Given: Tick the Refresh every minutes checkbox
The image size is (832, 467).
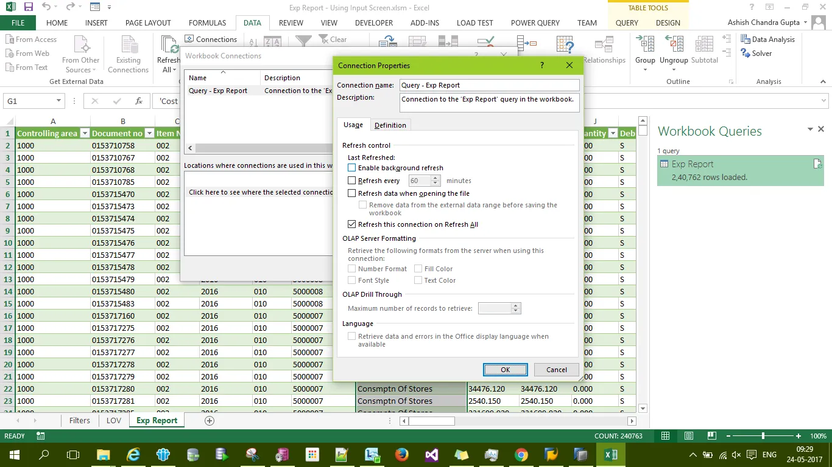Looking at the screenshot, I should click(x=351, y=181).
